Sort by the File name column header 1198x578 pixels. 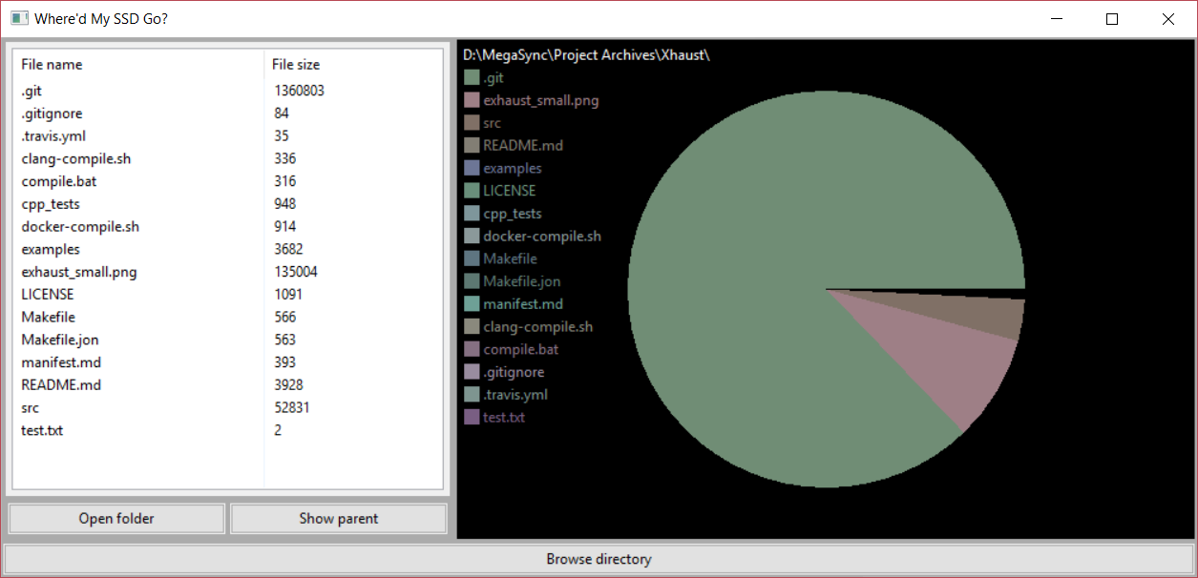53,65
